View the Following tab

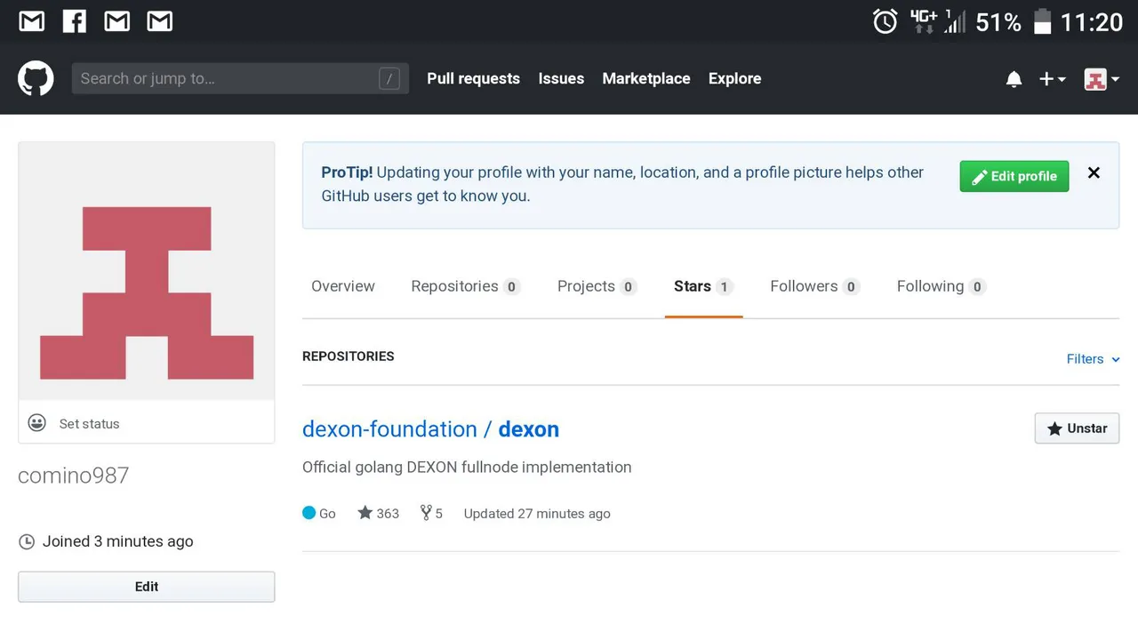tap(941, 286)
